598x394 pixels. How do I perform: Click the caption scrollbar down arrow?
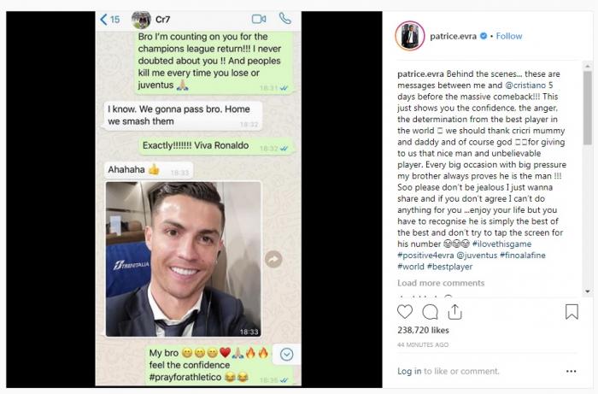(588, 291)
